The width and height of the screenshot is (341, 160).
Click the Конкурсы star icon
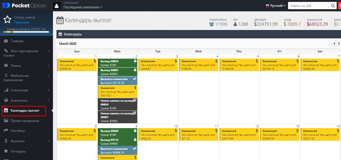coord(6,151)
